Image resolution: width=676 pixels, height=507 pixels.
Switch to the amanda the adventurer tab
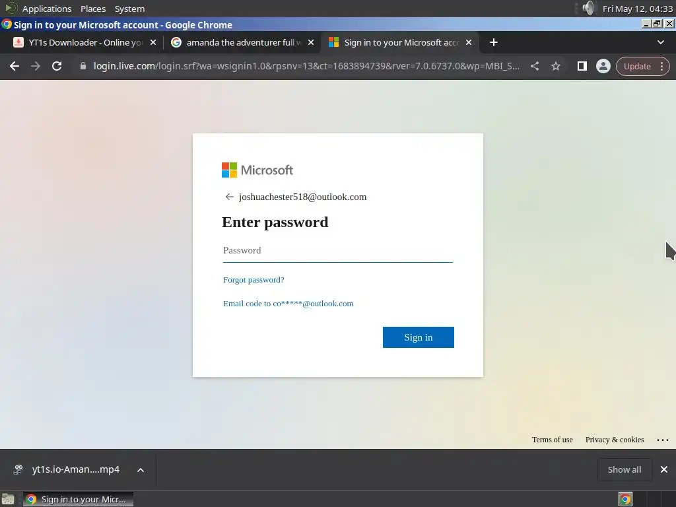(x=243, y=42)
